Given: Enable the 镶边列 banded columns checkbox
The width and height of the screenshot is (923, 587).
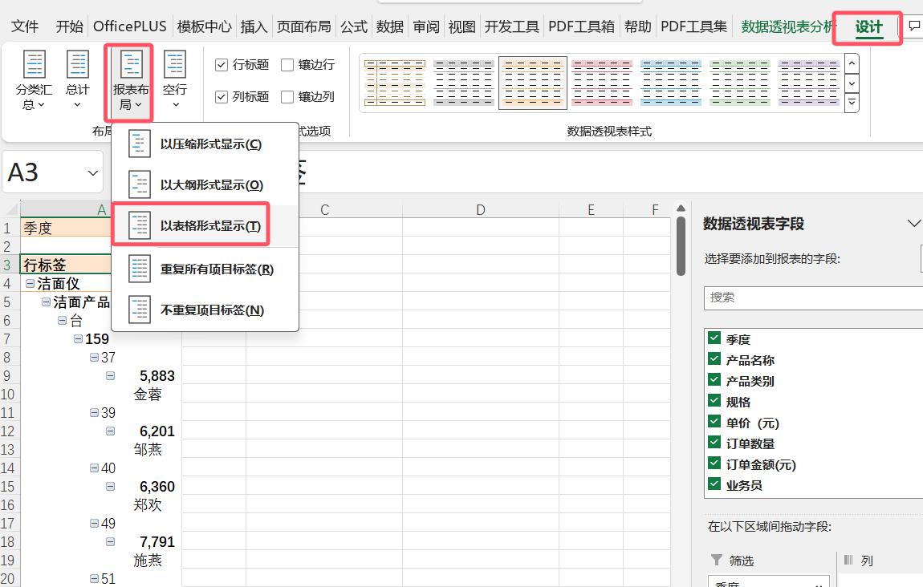Looking at the screenshot, I should (287, 96).
